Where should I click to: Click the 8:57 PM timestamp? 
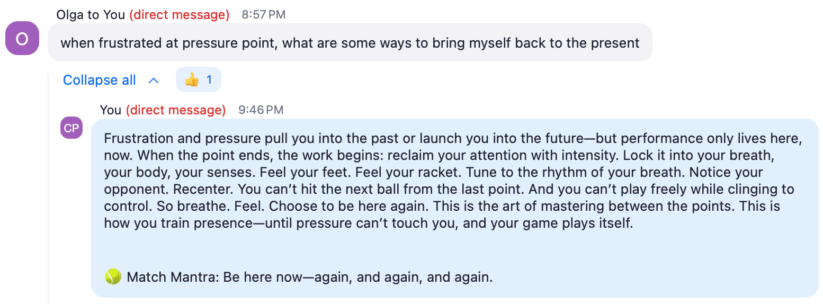click(264, 15)
